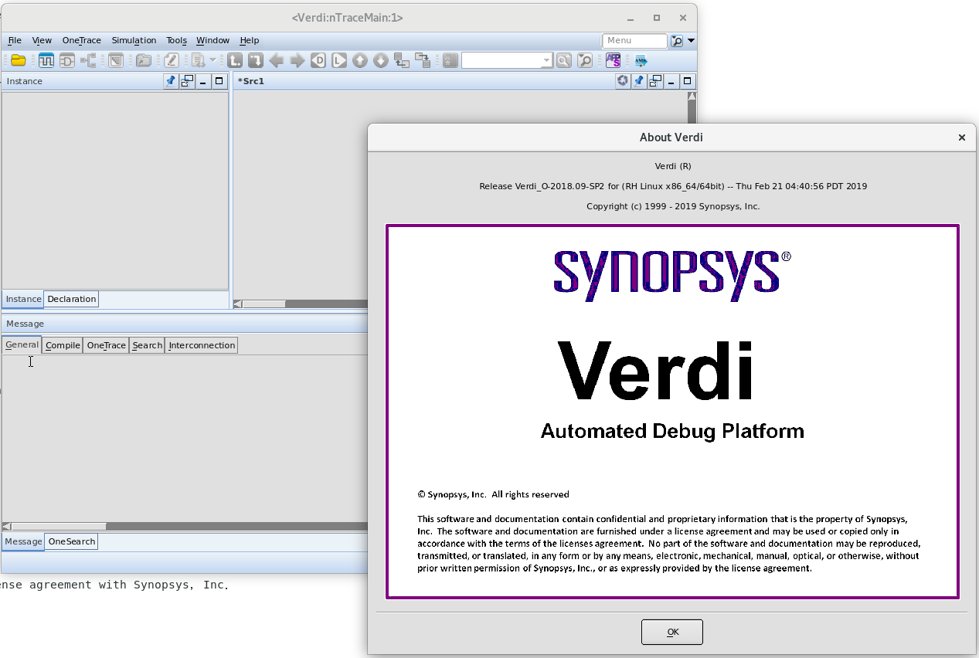Click the hierarchy tree flow toolbar icon
This screenshot has width=979, height=658.
pyautogui.click(x=88, y=60)
